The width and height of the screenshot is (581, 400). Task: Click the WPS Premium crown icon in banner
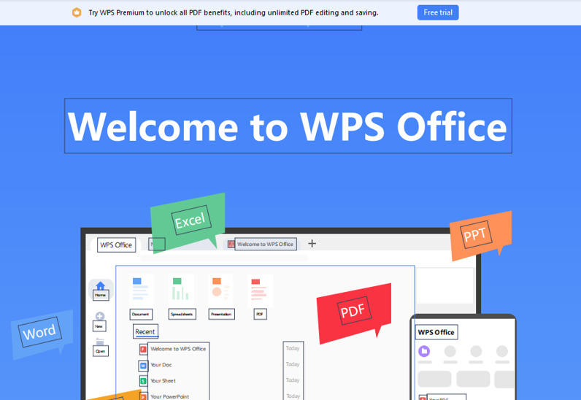point(77,12)
